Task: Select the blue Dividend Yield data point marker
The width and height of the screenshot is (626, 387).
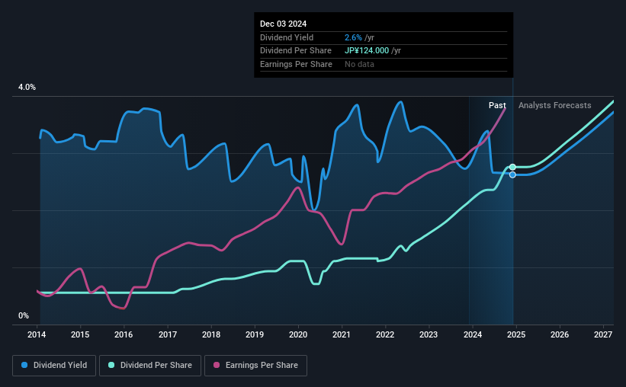Action: coord(512,174)
